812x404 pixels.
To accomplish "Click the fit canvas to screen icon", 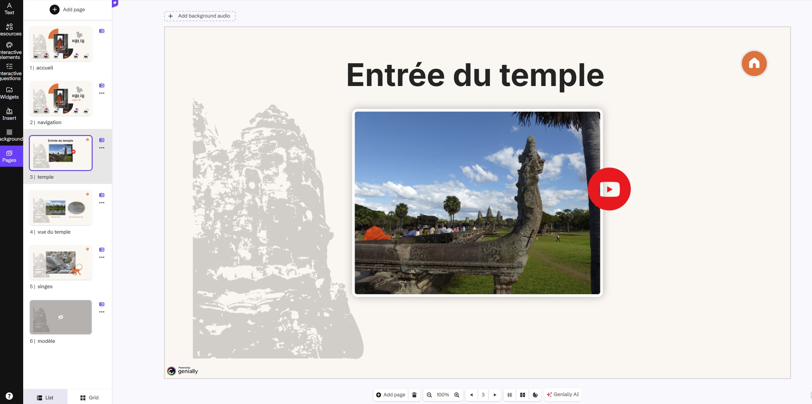I will pyautogui.click(x=510, y=395).
